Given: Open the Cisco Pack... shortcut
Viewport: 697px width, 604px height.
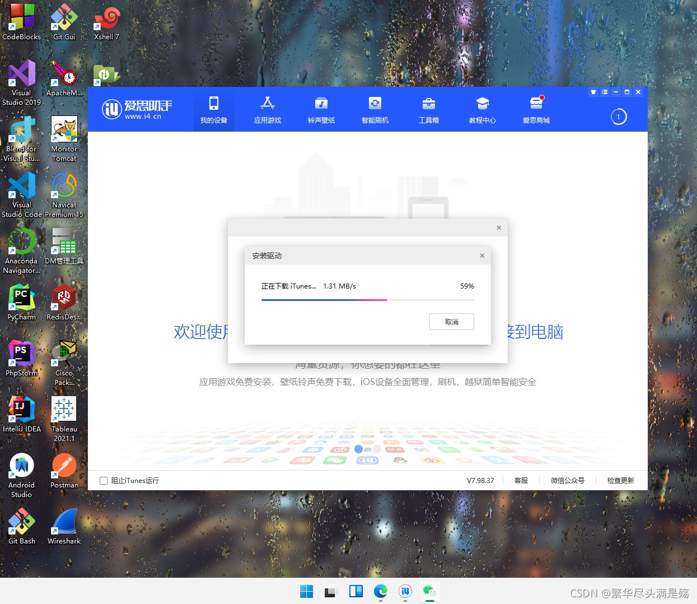Looking at the screenshot, I should (64, 363).
